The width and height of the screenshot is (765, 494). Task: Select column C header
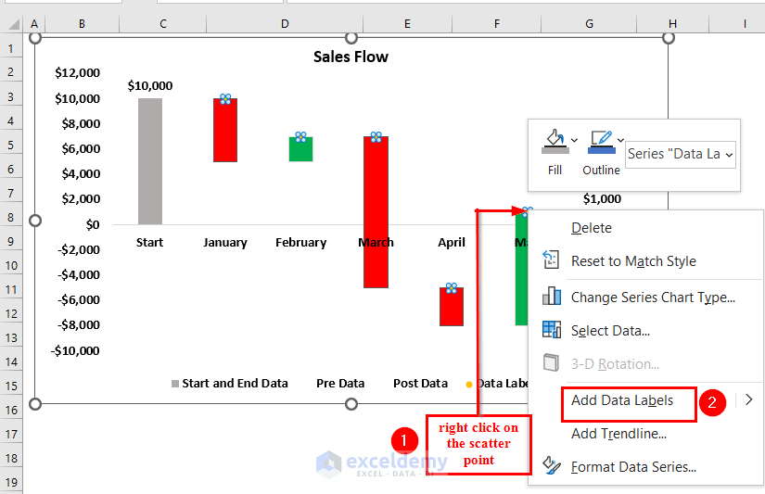tap(163, 23)
